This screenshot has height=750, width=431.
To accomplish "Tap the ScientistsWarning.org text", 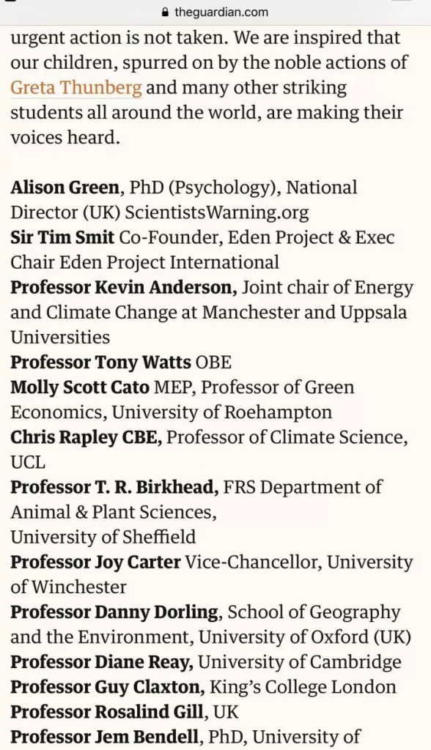I will pyautogui.click(x=217, y=213).
